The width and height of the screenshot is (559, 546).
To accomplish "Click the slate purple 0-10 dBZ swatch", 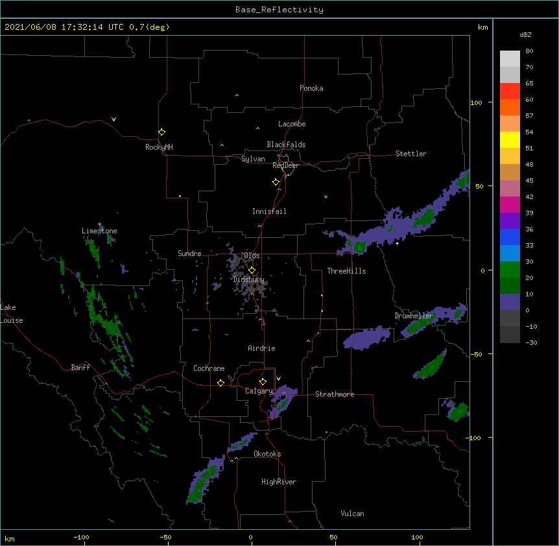I will pyautogui.click(x=510, y=302).
